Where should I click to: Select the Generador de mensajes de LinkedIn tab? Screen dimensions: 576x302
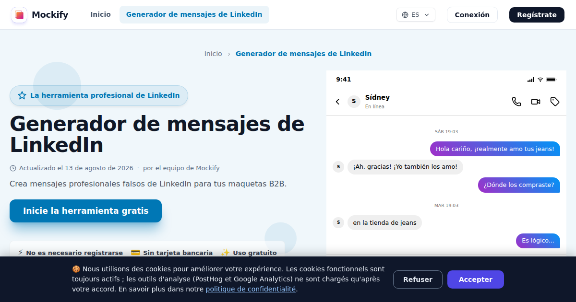pos(194,14)
